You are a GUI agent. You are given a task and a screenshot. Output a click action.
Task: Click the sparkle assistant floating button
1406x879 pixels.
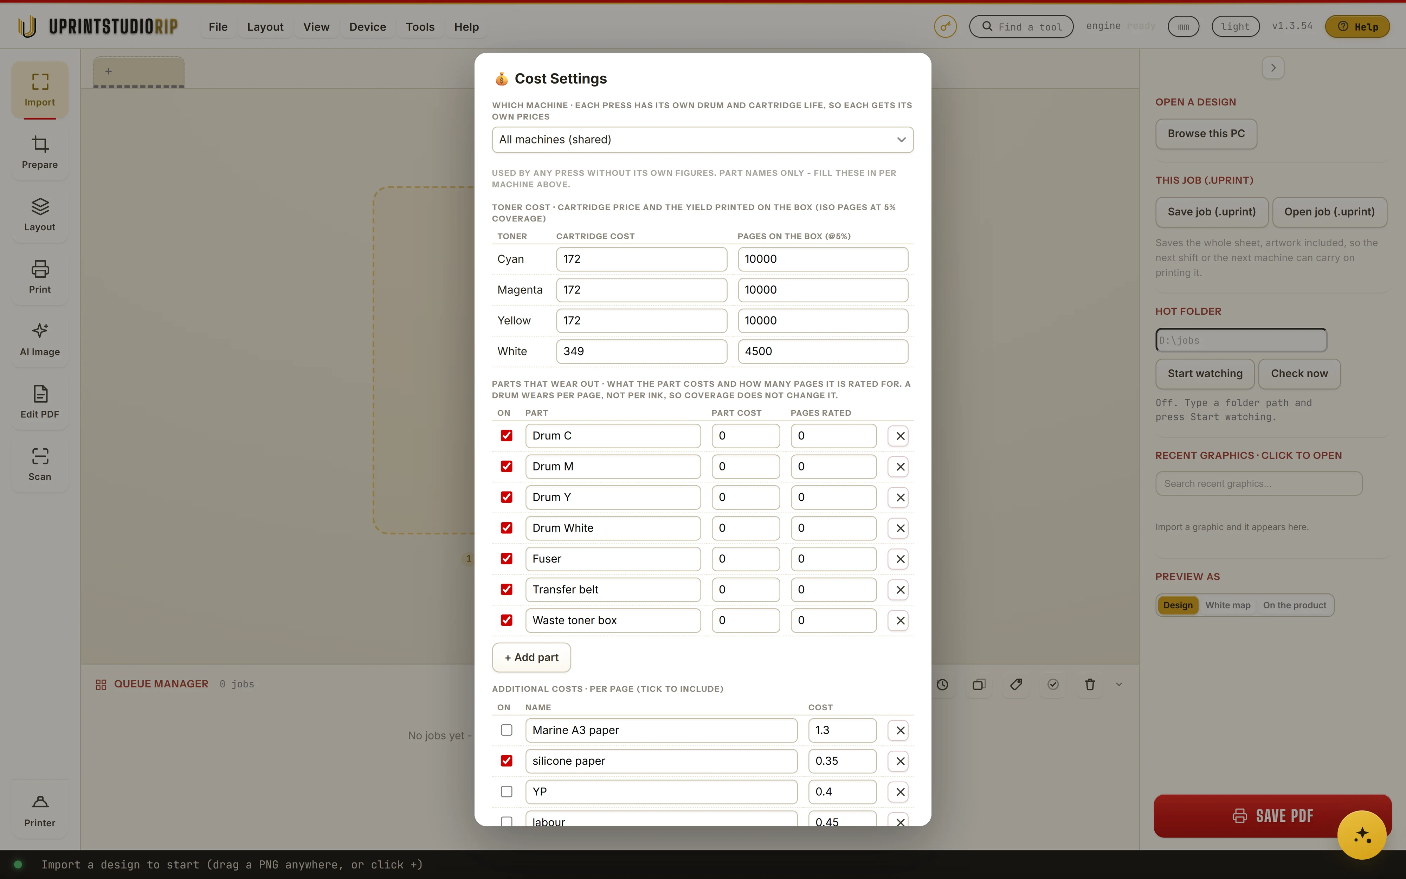1362,835
